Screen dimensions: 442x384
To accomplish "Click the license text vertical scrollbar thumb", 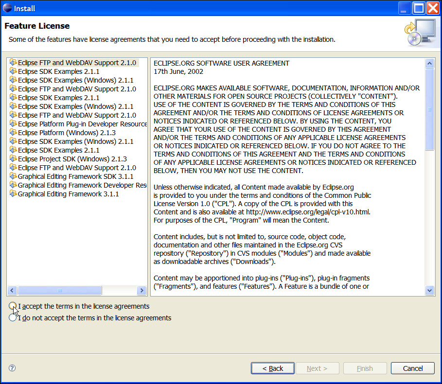I will 429,109.
